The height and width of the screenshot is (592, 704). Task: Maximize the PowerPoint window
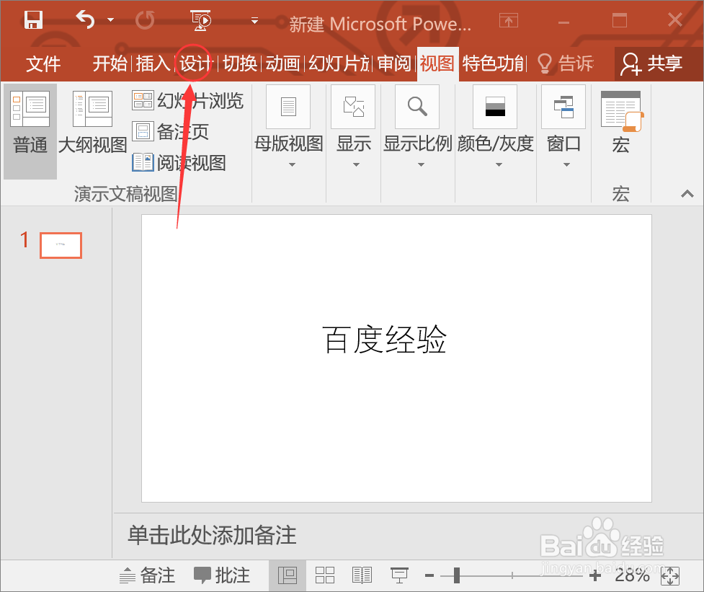(x=620, y=21)
